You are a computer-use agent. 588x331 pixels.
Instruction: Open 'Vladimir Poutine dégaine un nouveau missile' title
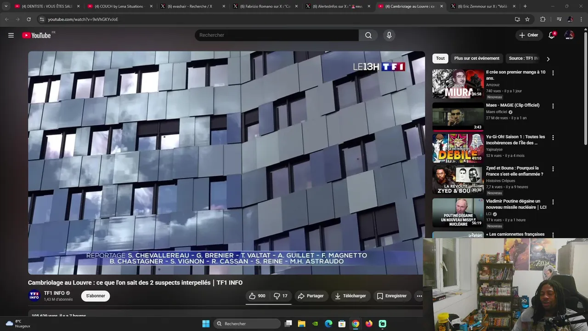click(516, 204)
